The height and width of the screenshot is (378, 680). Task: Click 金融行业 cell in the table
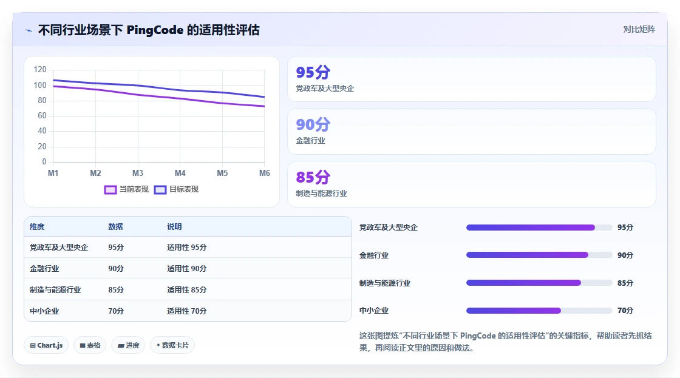[44, 269]
